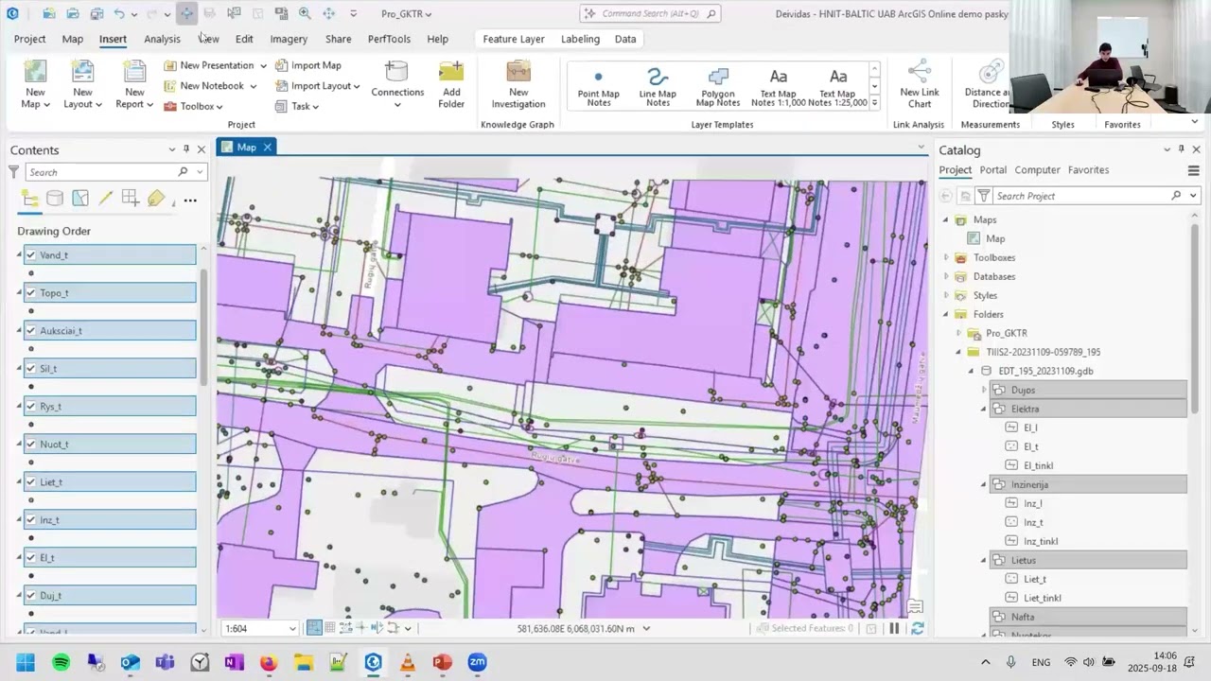This screenshot has width=1211, height=681.
Task: Open the Feature Layer contextual tab
Action: (514, 39)
